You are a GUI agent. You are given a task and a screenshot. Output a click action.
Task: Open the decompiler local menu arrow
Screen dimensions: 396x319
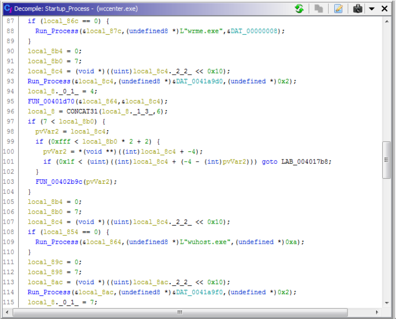pos(372,9)
